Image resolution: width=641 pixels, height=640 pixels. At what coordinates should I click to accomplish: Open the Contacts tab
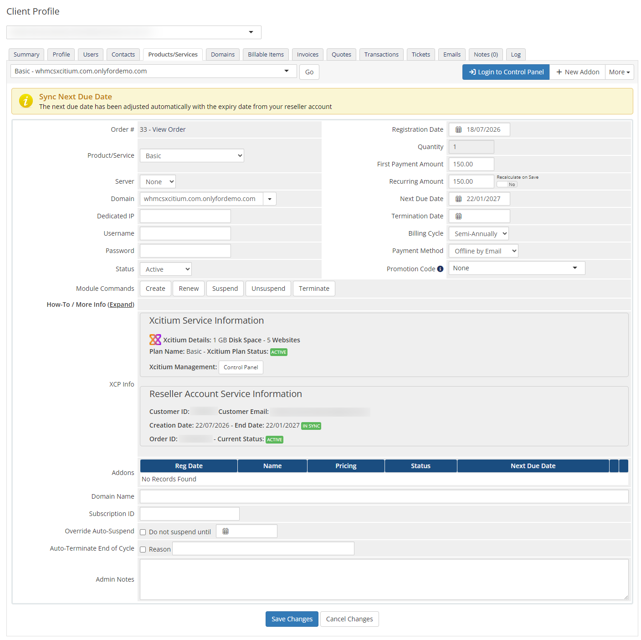point(123,54)
